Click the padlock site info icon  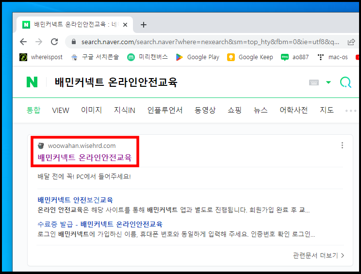point(74,42)
